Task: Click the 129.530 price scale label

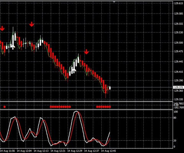Action: pyautogui.click(x=179, y=33)
